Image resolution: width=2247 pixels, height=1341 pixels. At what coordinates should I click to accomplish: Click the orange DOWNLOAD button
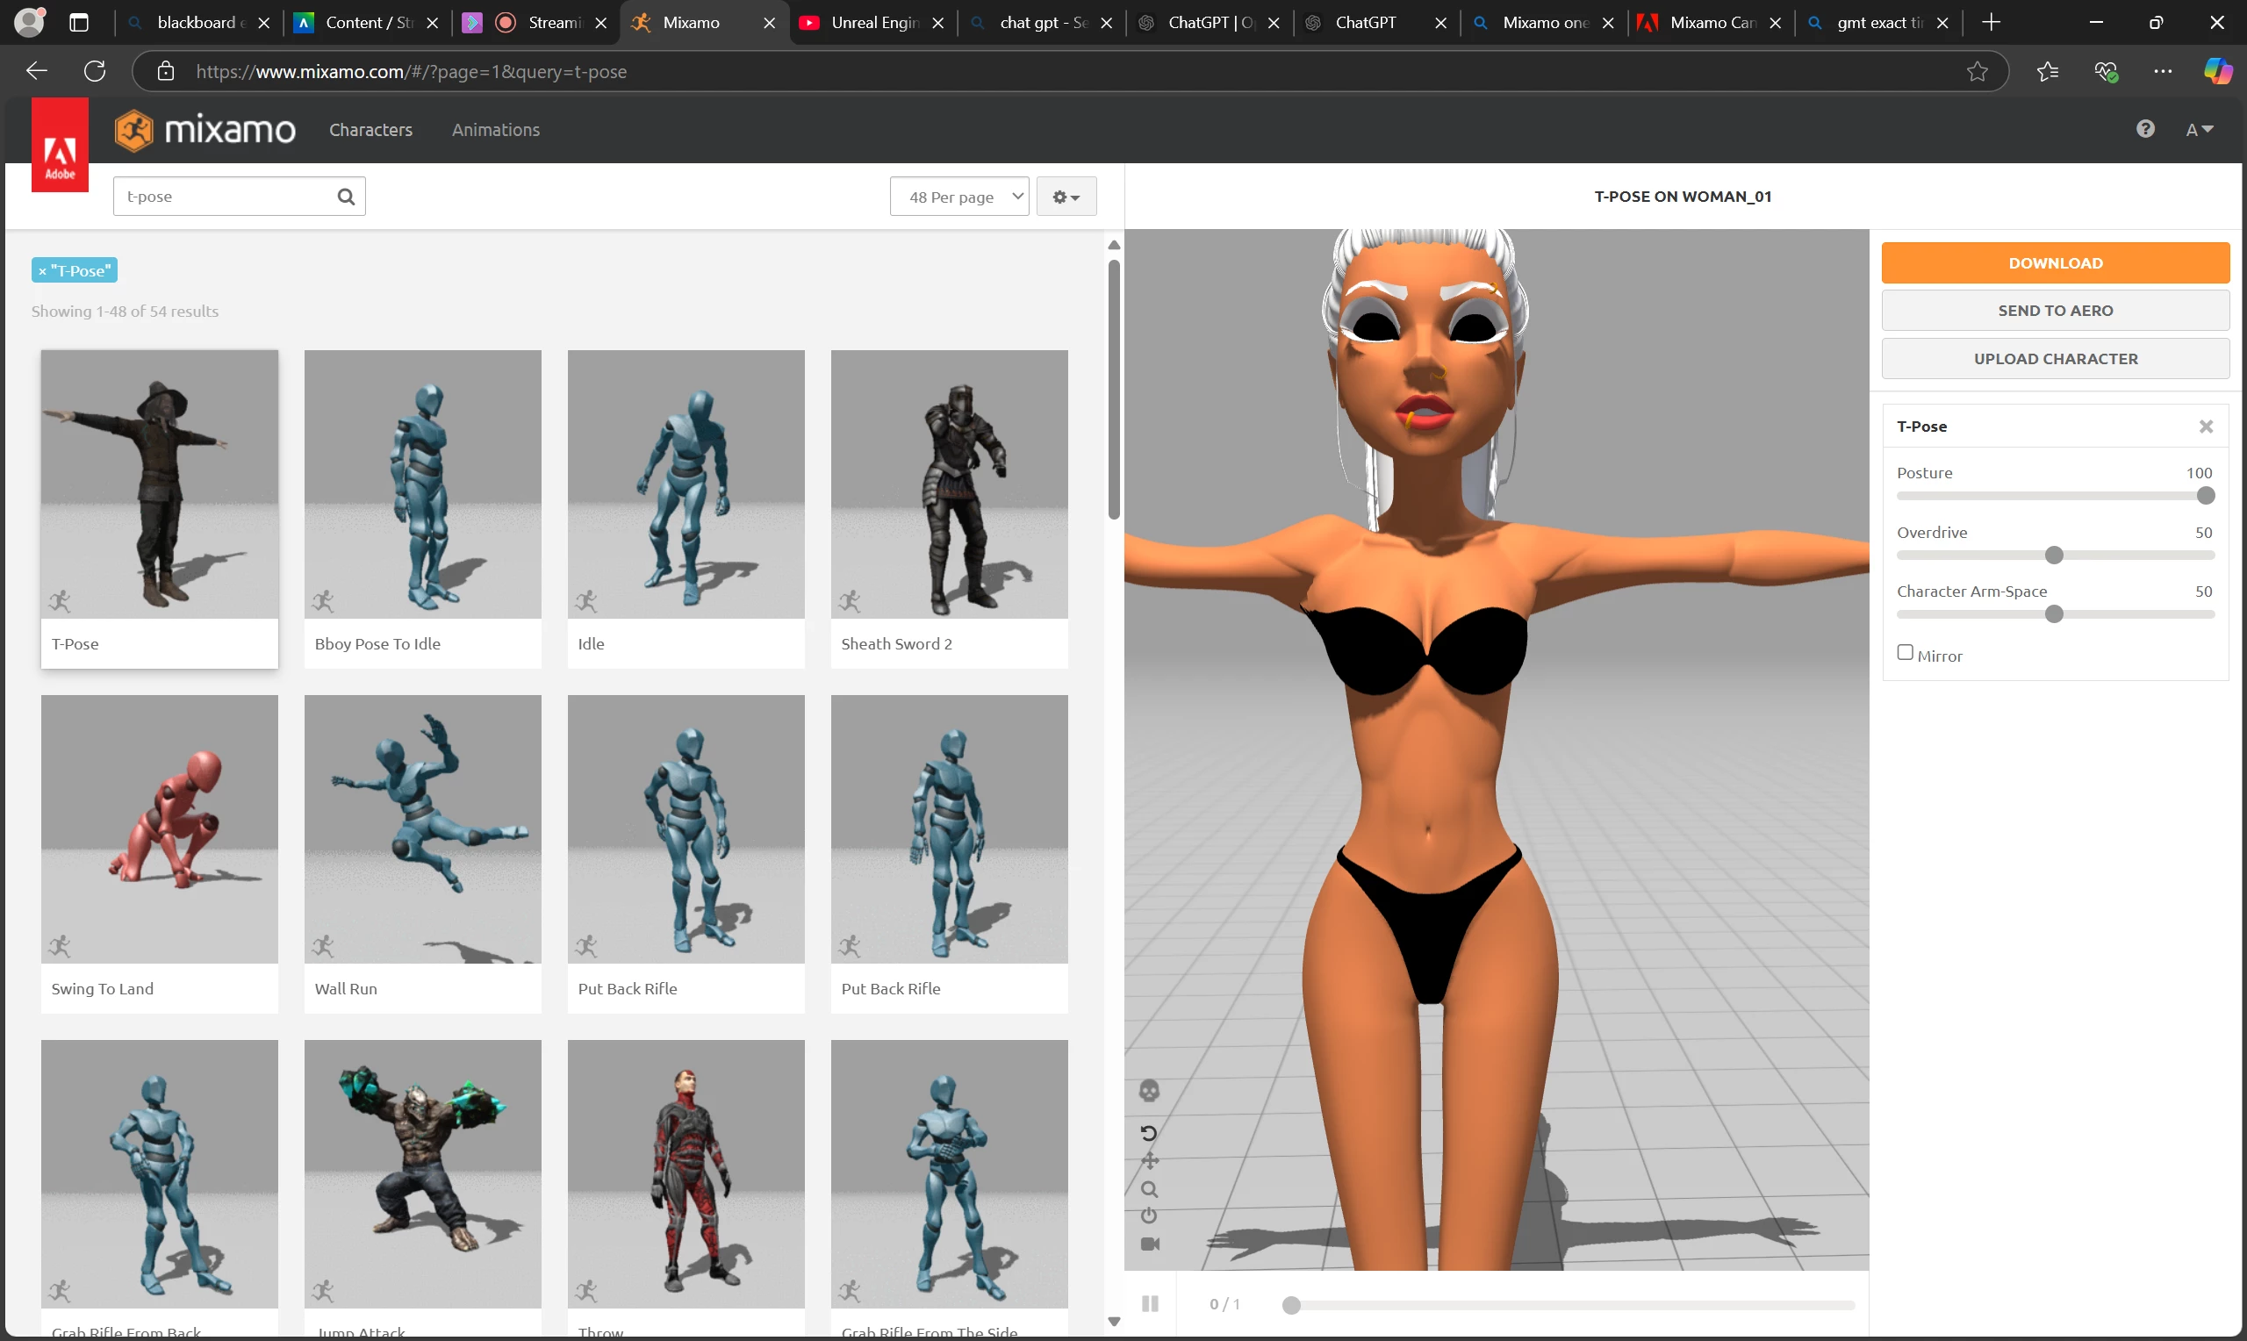(2055, 263)
